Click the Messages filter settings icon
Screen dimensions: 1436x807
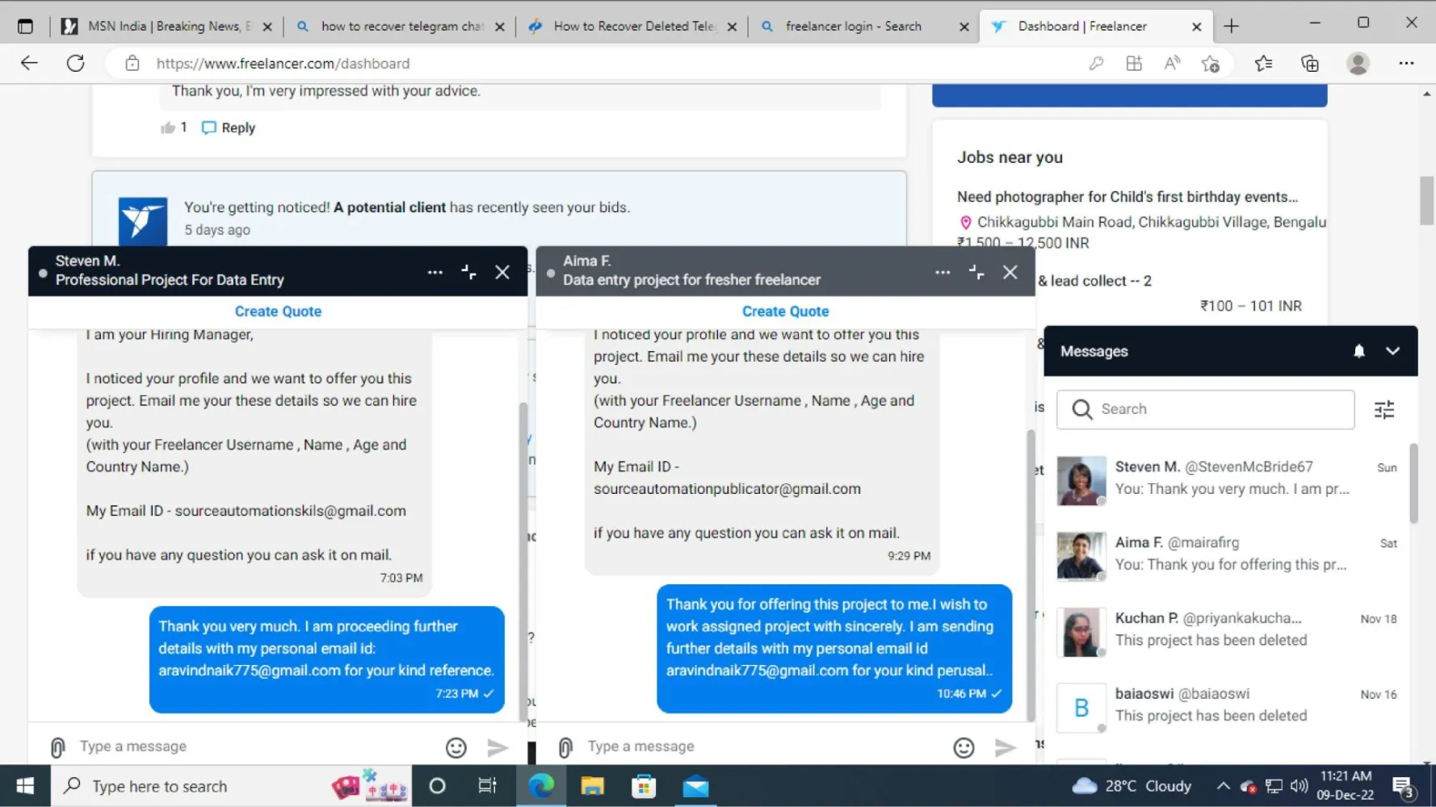(1384, 410)
